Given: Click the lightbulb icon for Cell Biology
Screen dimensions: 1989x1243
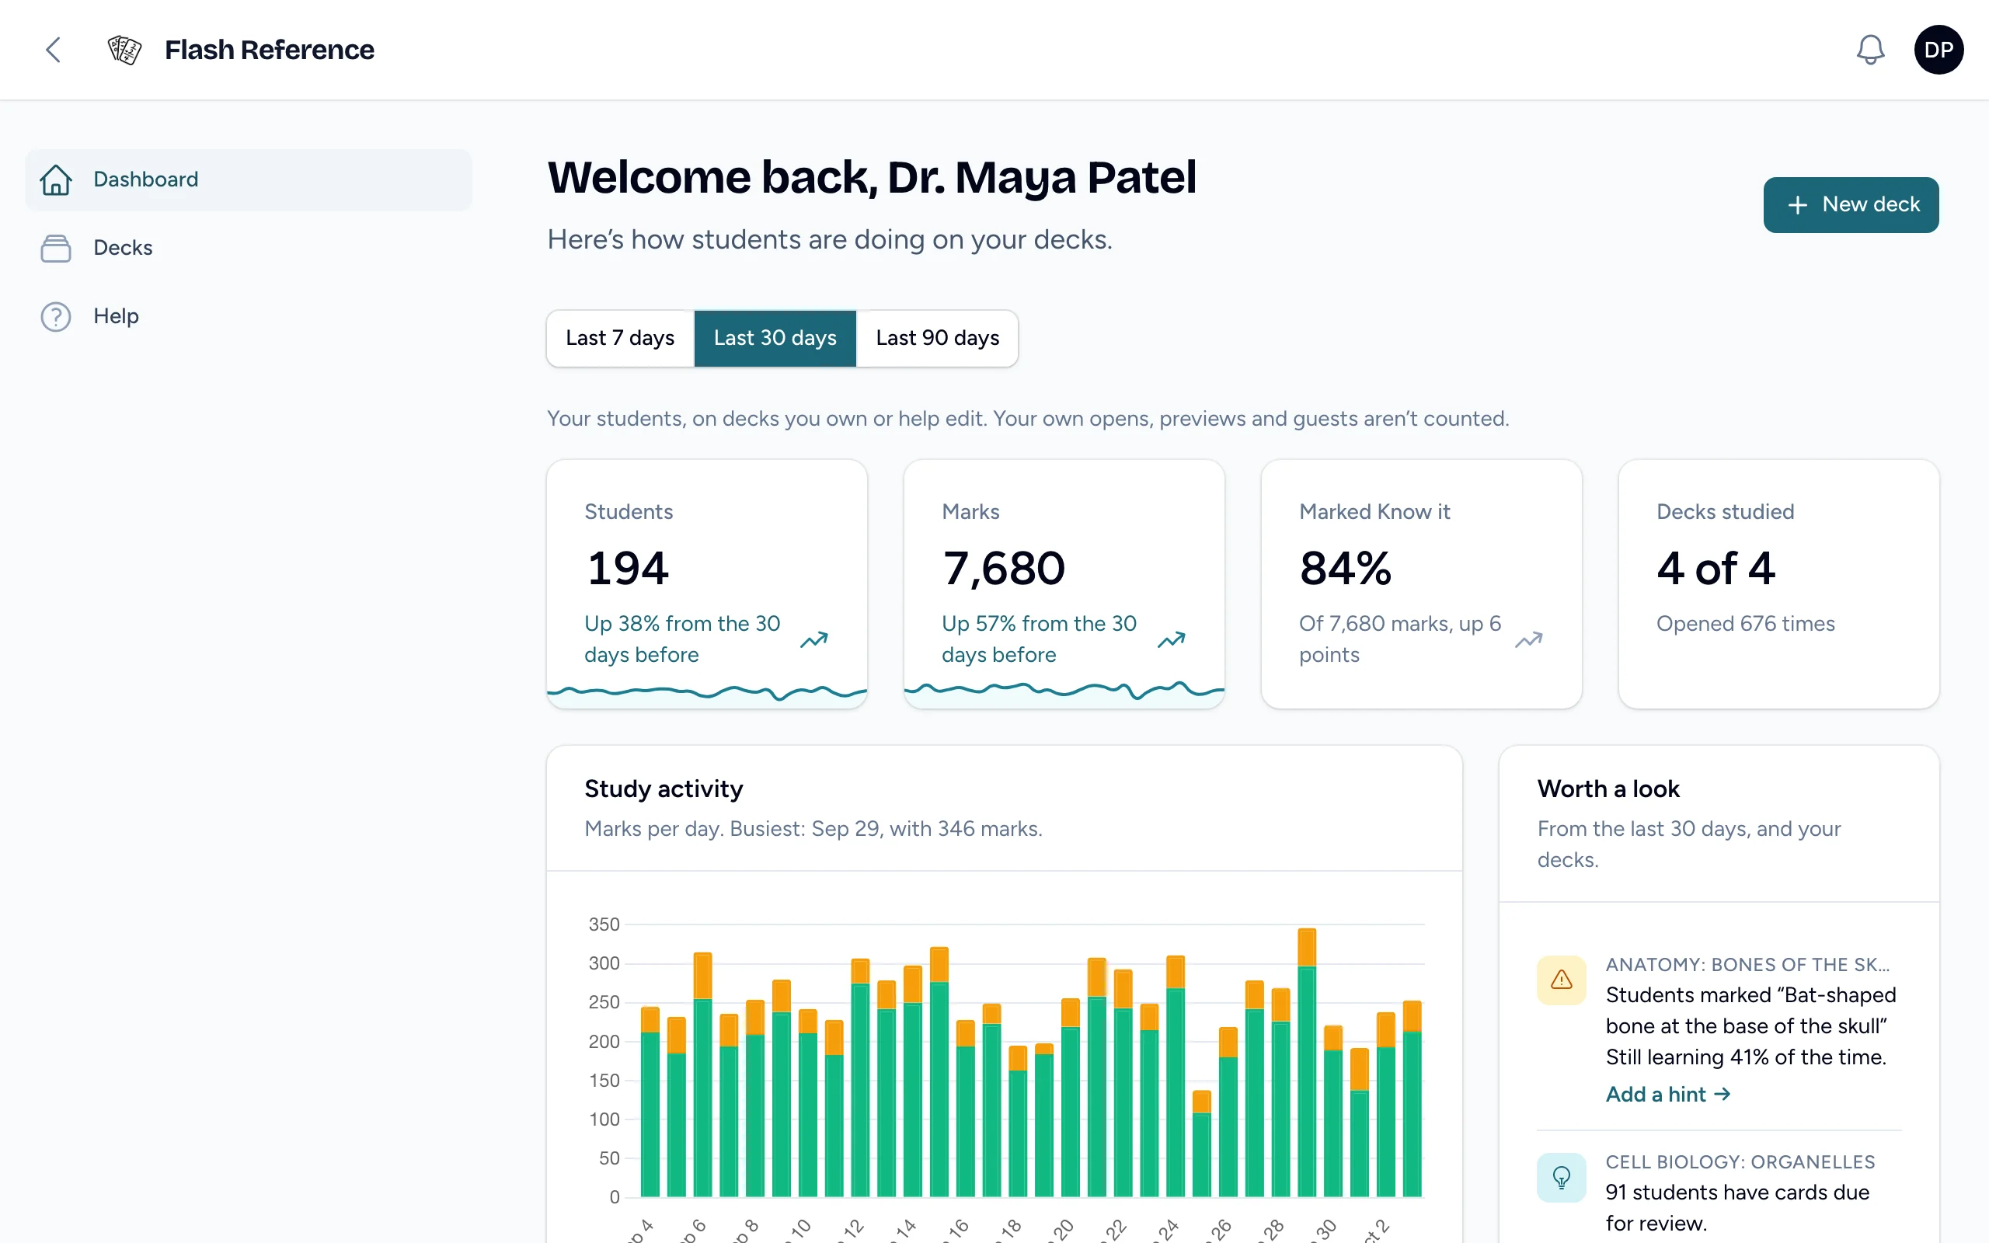Looking at the screenshot, I should 1561,1177.
